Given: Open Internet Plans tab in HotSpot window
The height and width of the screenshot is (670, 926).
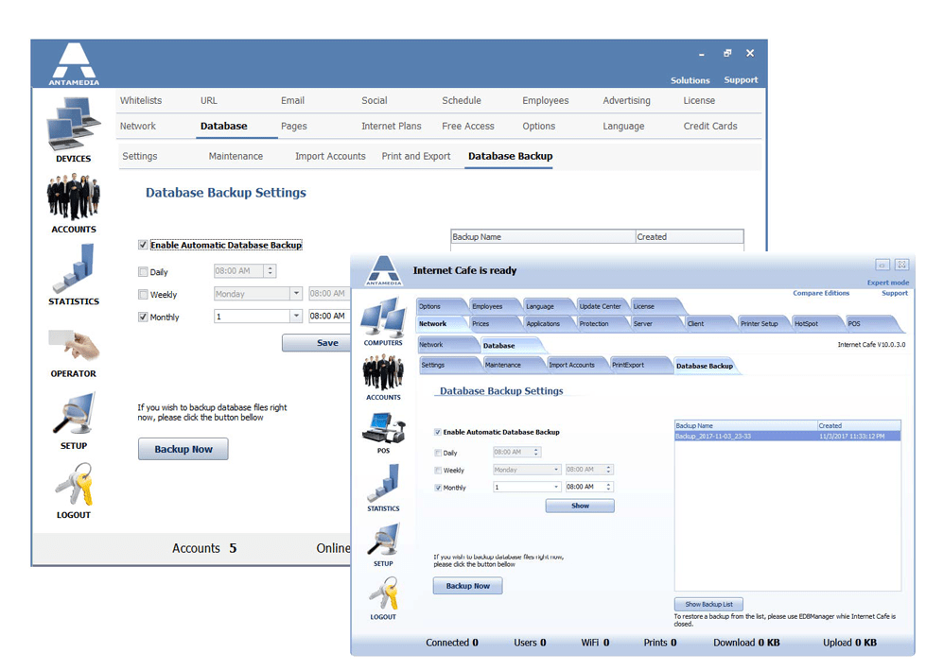Looking at the screenshot, I should (x=391, y=126).
